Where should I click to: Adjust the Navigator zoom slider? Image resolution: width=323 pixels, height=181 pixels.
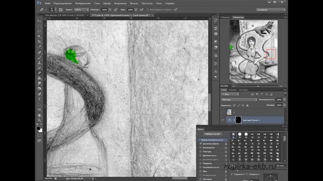click(x=258, y=86)
